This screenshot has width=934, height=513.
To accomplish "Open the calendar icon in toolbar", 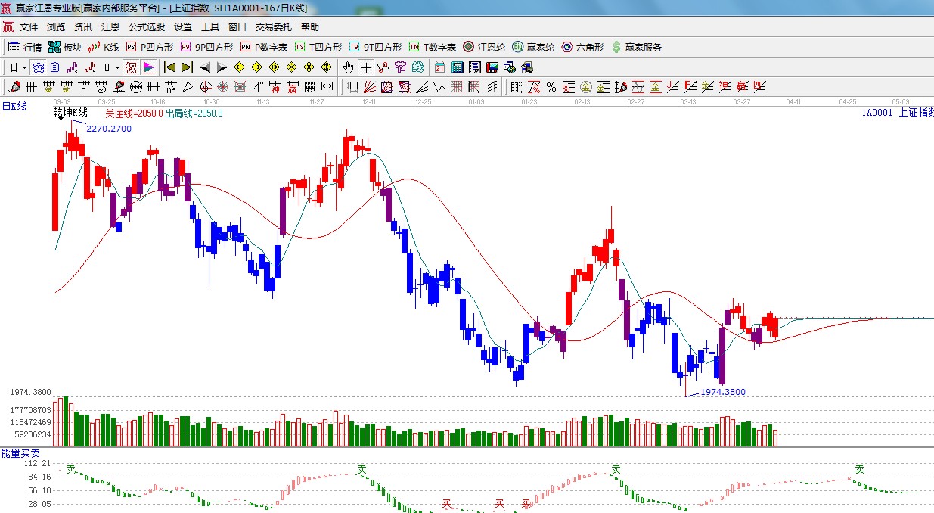I will (439, 67).
